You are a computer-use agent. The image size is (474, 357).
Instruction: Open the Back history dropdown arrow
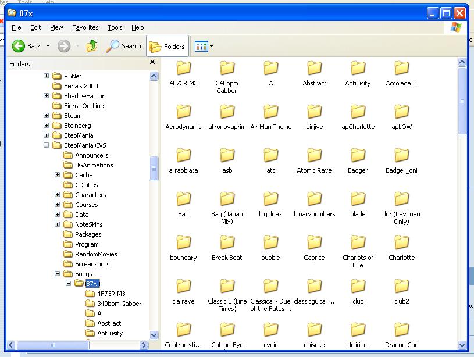point(48,46)
